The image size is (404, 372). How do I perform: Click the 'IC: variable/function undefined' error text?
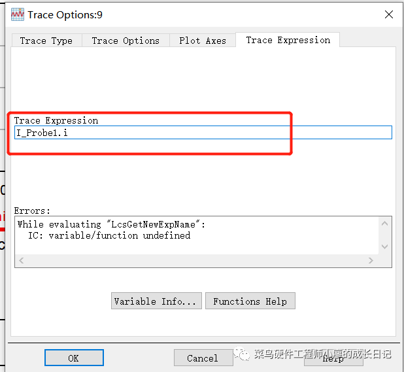coord(109,235)
